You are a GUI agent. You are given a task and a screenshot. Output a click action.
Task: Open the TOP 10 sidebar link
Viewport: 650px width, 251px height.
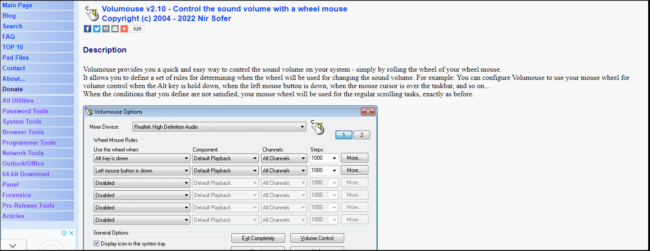(x=13, y=47)
